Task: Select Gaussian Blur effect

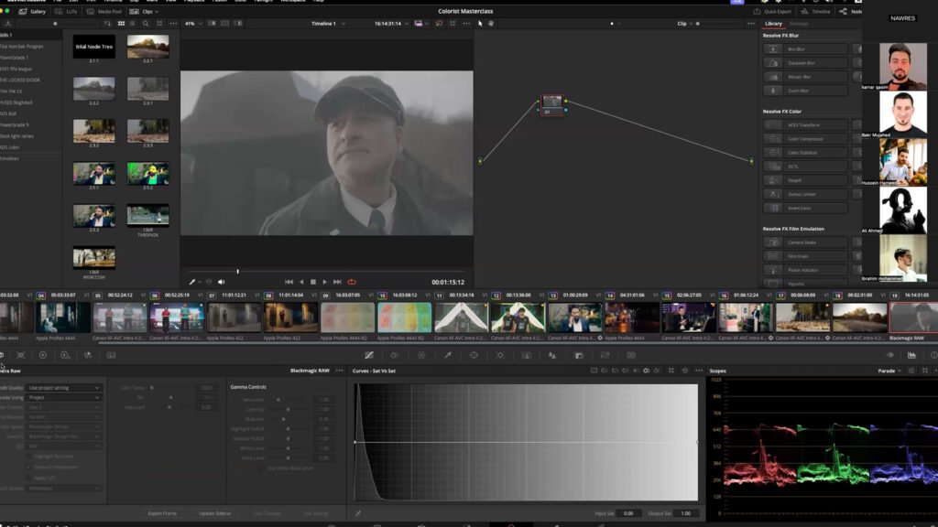Action: 805,63
